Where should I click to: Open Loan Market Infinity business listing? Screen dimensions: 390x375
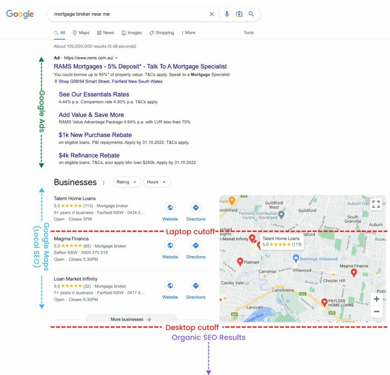point(76,279)
